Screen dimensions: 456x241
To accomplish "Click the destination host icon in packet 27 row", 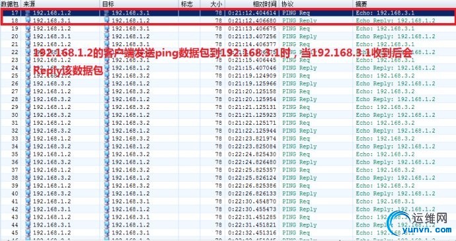I will tap(106, 91).
